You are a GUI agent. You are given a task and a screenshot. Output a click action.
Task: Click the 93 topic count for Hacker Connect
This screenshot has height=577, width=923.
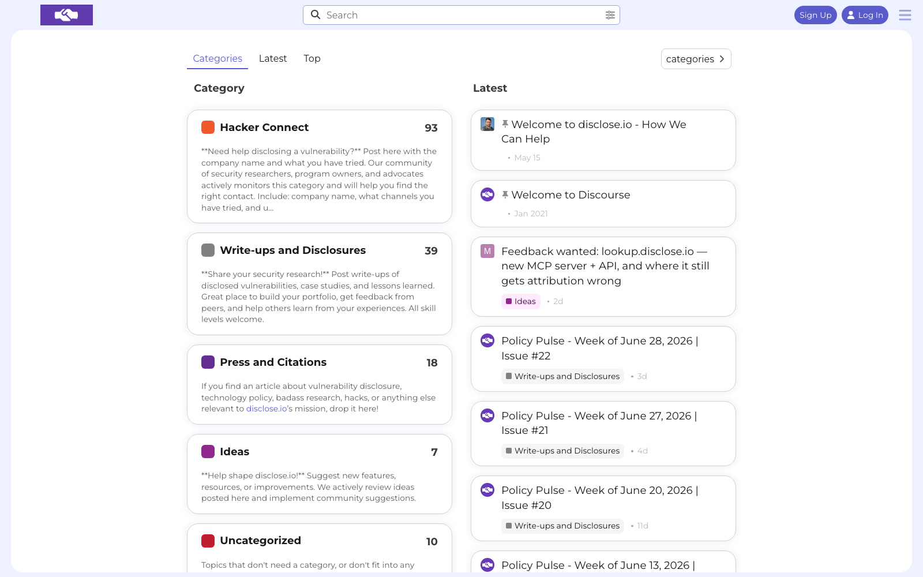[431, 128]
